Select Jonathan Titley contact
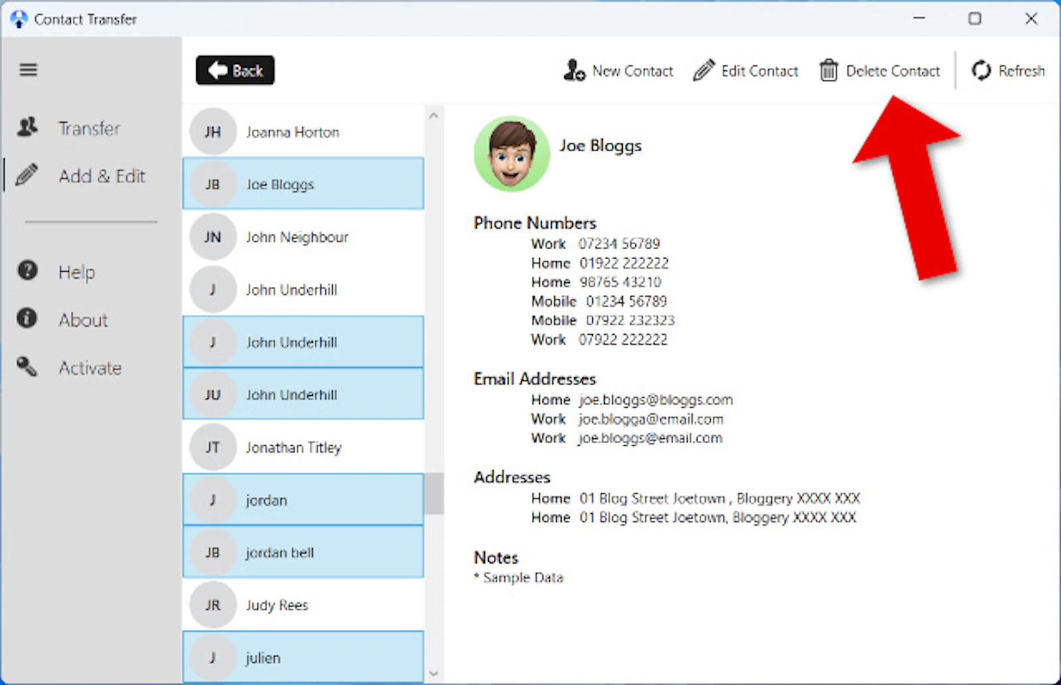This screenshot has height=685, width=1061. click(x=303, y=447)
